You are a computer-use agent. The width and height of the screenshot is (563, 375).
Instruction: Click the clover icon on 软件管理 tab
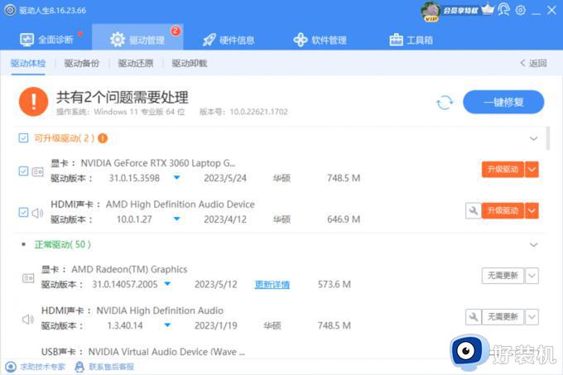click(301, 40)
